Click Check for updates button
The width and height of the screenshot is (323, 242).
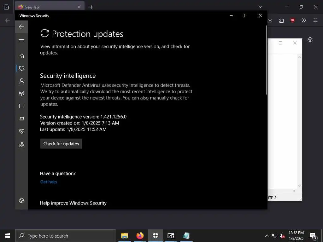[x=61, y=144]
